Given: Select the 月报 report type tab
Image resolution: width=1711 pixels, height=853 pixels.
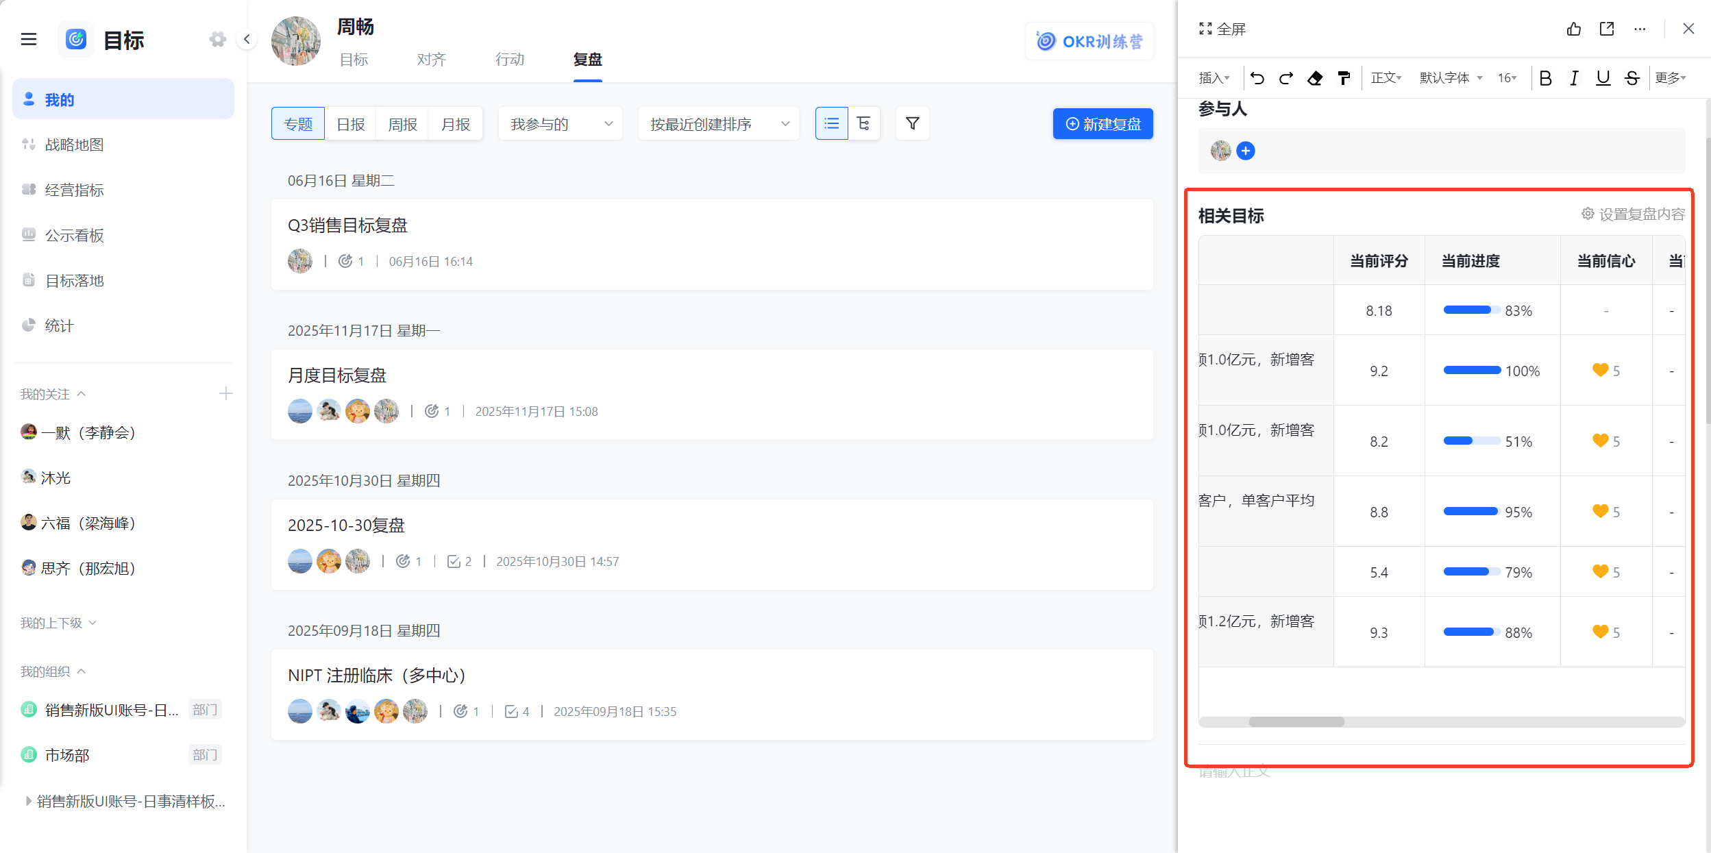Looking at the screenshot, I should (455, 123).
